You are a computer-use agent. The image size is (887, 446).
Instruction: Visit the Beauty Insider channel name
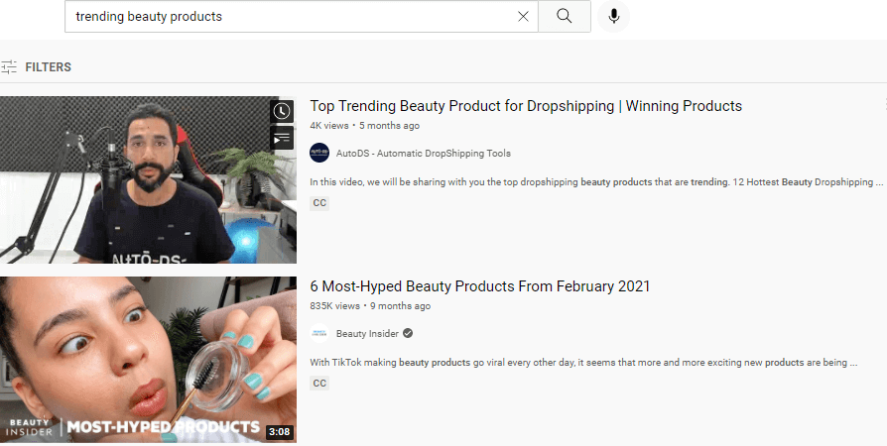coord(367,334)
